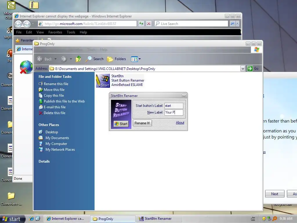297x223 pixels.
Task: Expand the Address bar dropdown
Action: click(243, 69)
